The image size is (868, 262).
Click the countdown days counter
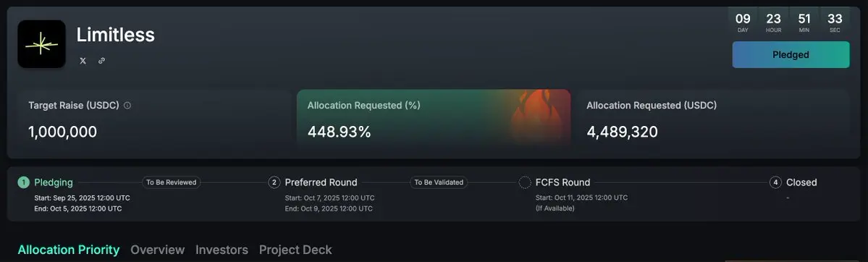743,22
